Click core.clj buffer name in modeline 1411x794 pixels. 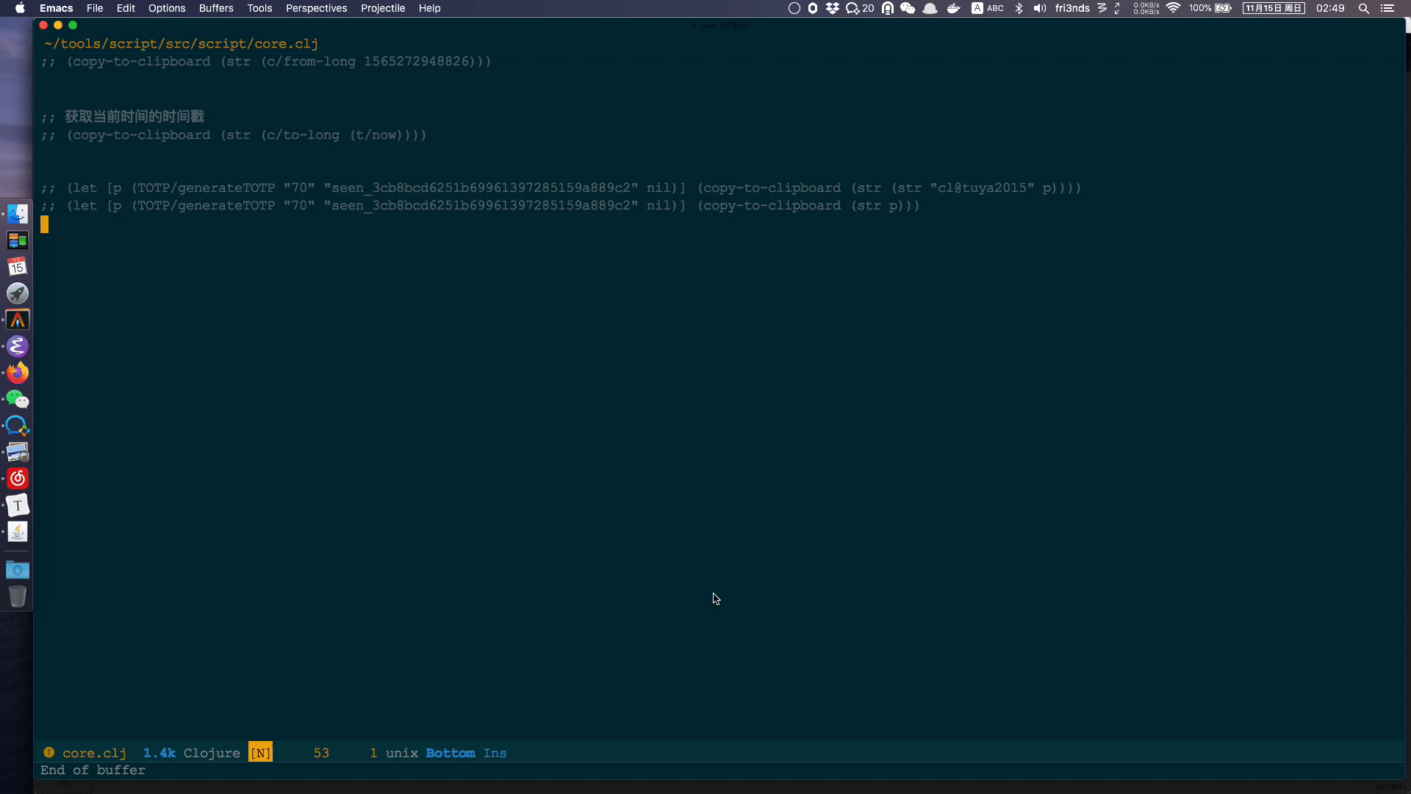point(94,753)
